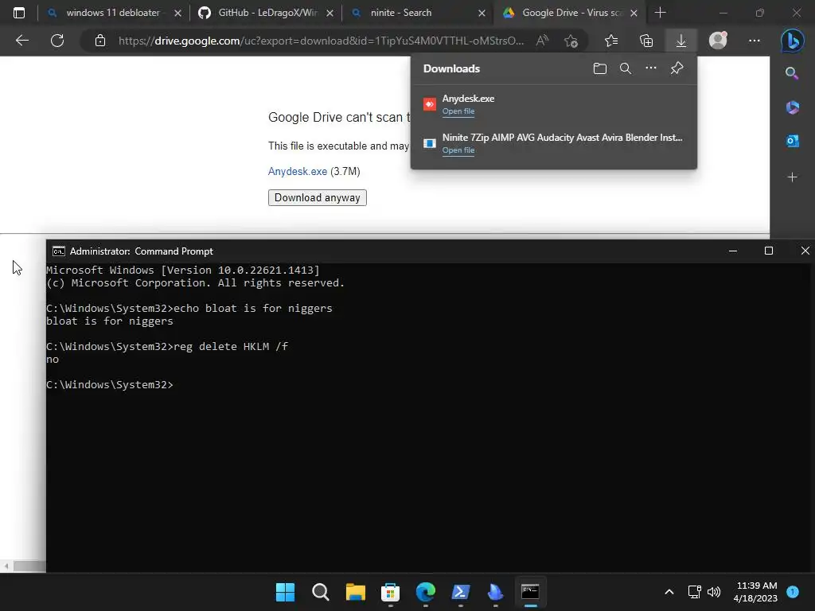Image resolution: width=815 pixels, height=611 pixels.
Task: Refresh the current page
Action: point(57,41)
